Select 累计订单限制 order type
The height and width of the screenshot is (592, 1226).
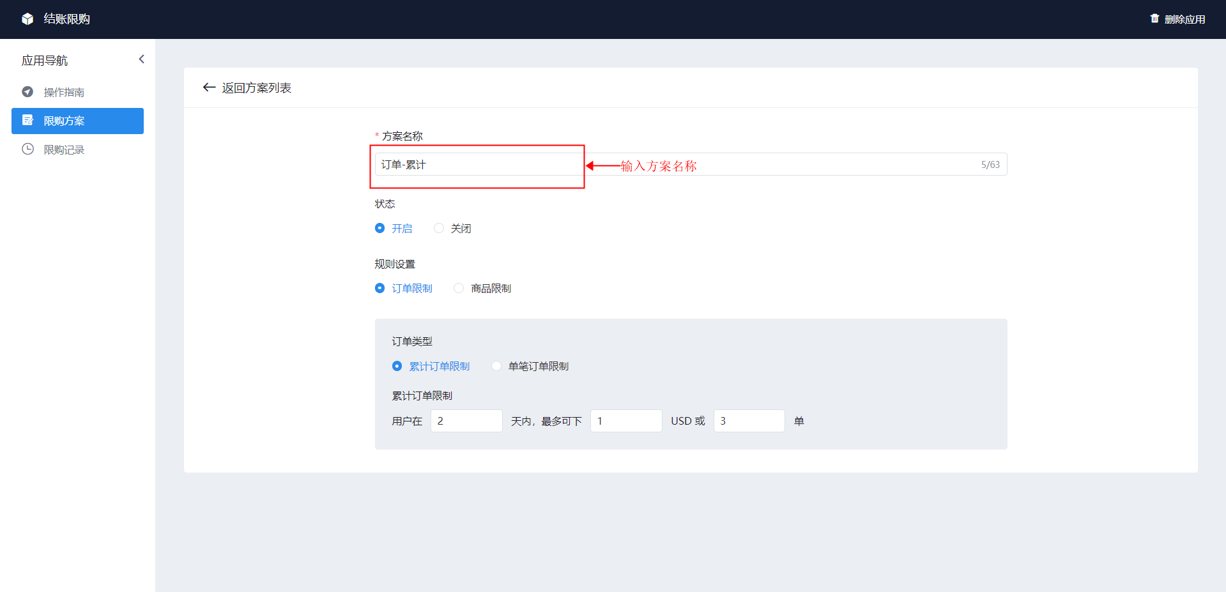pyautogui.click(x=397, y=366)
